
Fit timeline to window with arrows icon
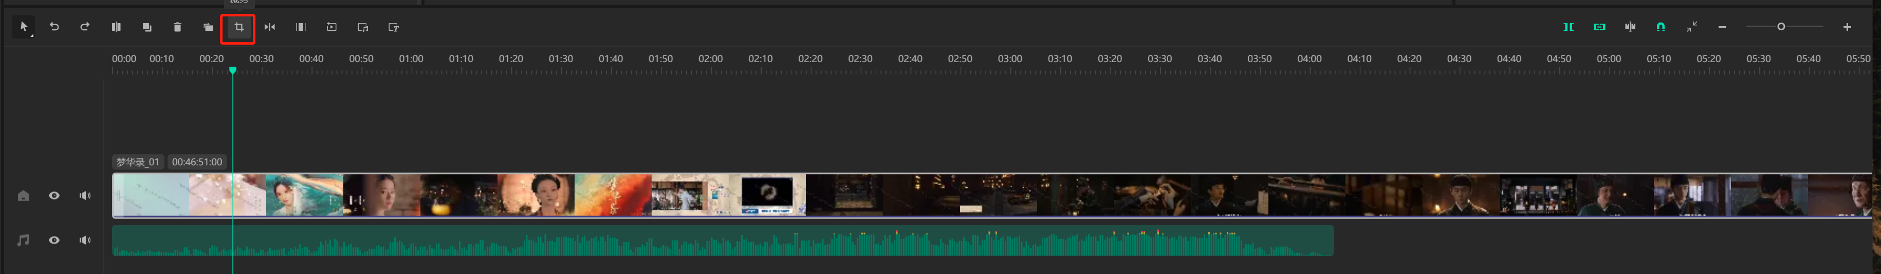click(1692, 27)
